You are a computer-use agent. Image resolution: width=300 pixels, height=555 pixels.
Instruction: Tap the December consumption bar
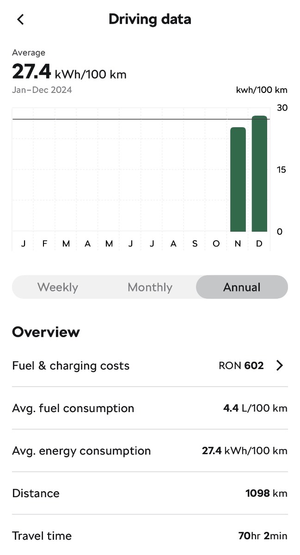[x=259, y=174]
